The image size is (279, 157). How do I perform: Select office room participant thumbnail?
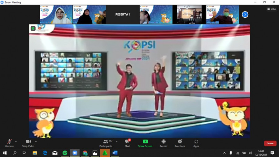189,15
